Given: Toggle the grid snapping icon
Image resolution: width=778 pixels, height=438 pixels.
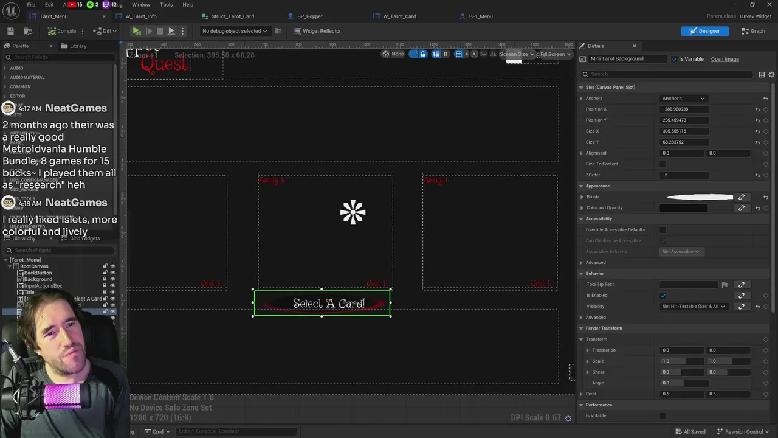Looking at the screenshot, I should click(x=459, y=54).
